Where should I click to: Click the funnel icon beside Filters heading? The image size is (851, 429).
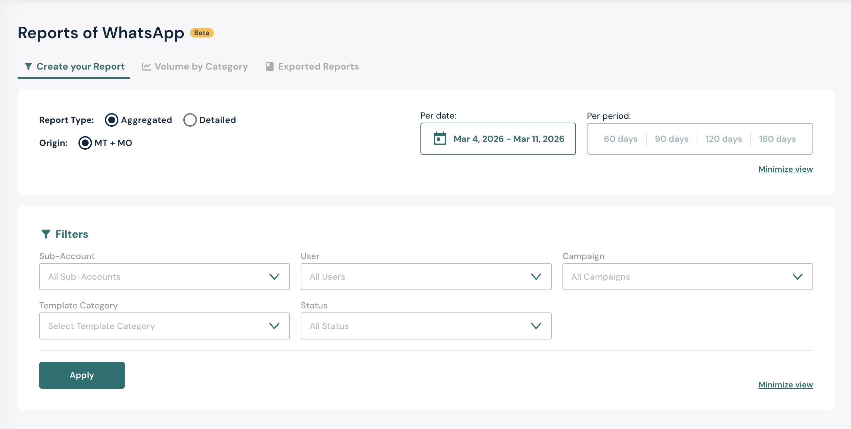coord(46,234)
